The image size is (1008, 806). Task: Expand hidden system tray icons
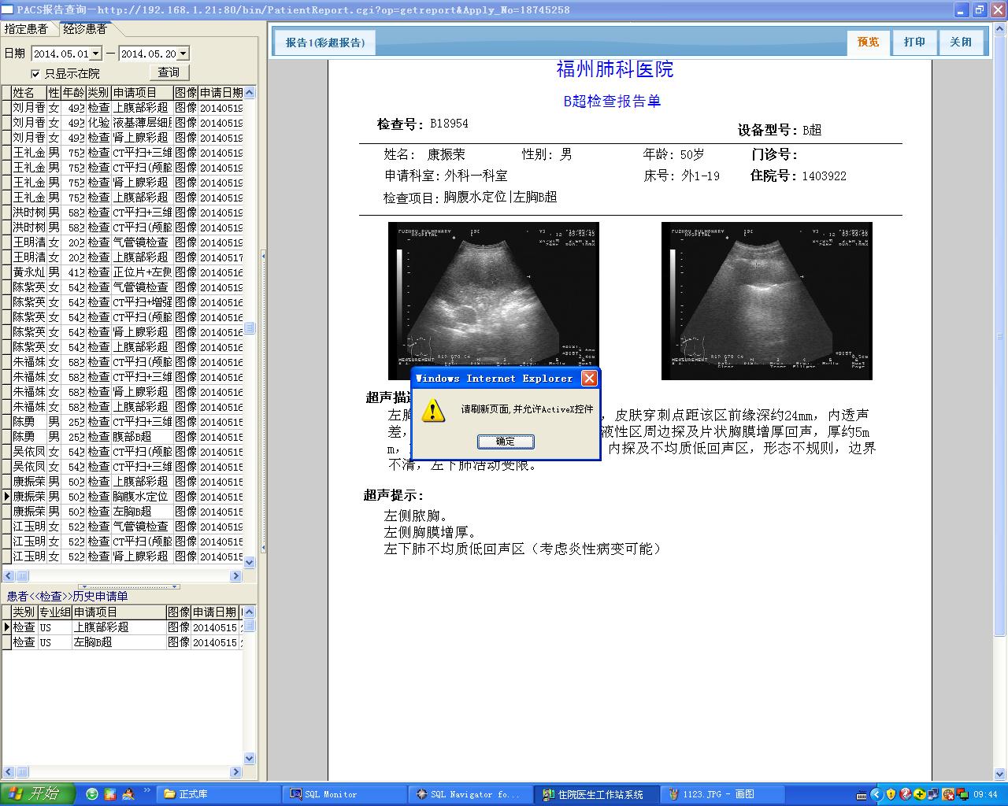877,795
